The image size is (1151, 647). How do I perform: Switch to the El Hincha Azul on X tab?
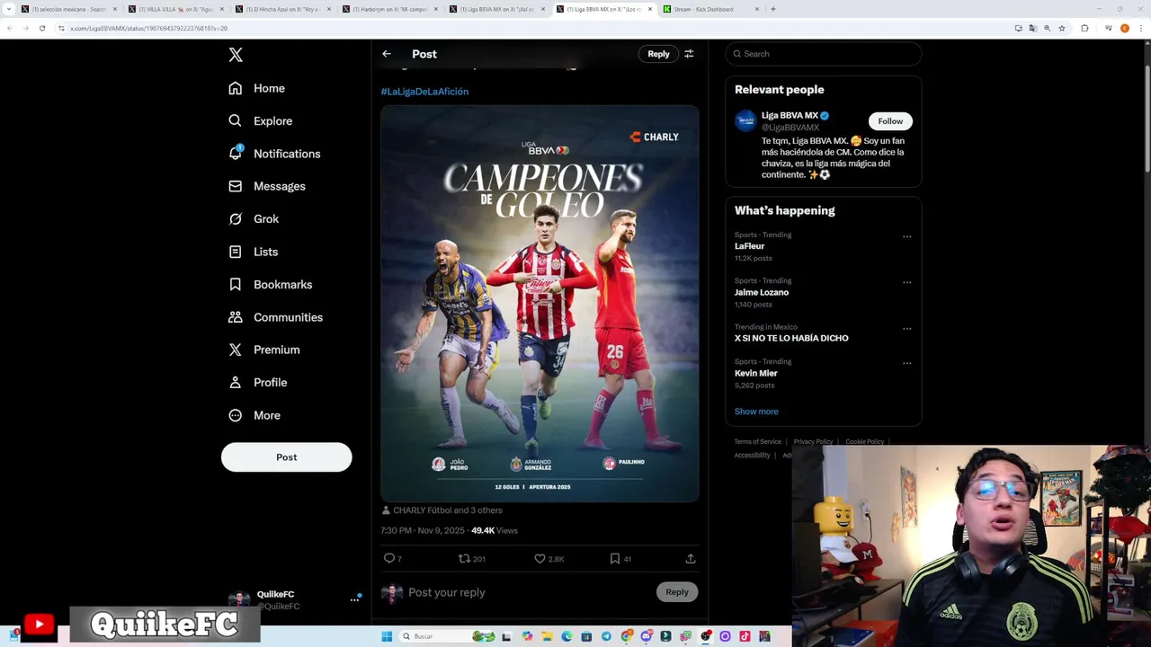point(281,9)
